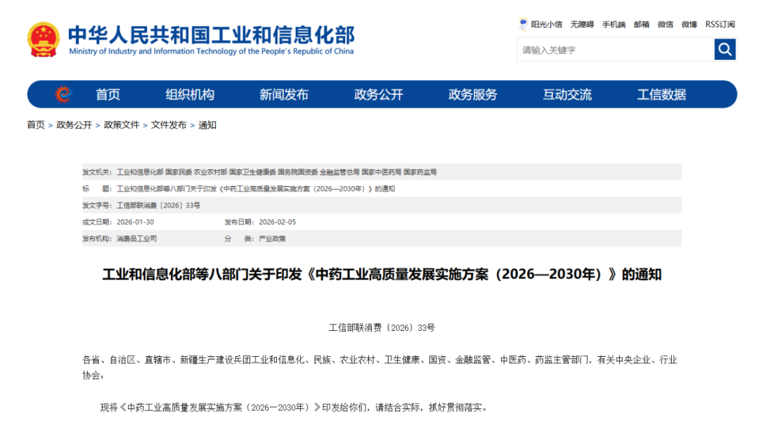Image resolution: width=759 pixels, height=425 pixels.
Task: Open the 微信 WeChat entry
Action: pyautogui.click(x=663, y=23)
